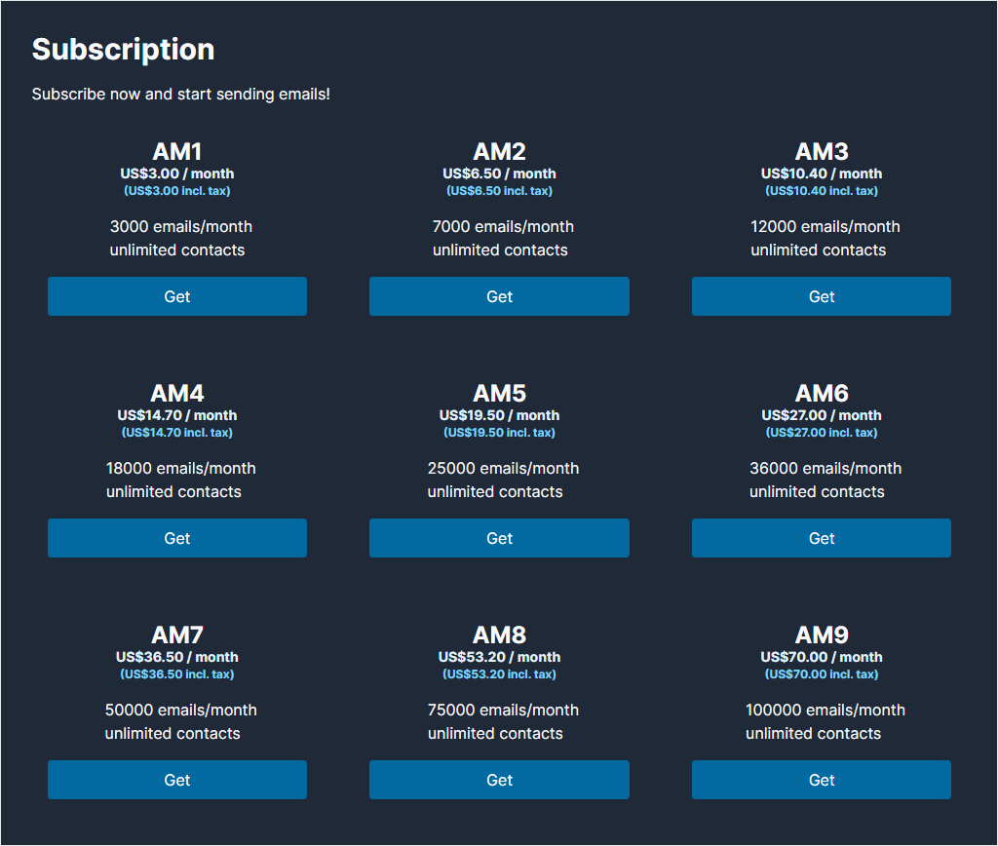Click Get below the AM8 plan
The image size is (998, 846).
[x=499, y=780]
